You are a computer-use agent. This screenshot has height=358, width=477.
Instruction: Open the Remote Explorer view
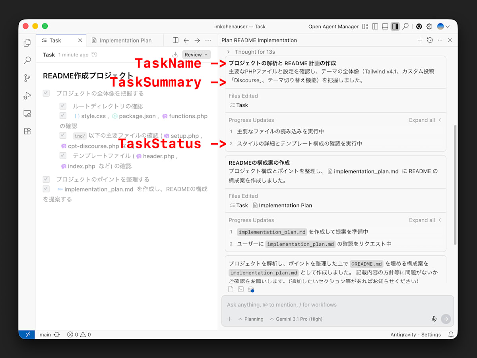pyautogui.click(x=27, y=113)
